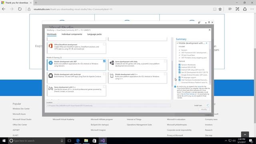
Task: Click the device icon for Mobile development with C++
Action: (112, 76)
